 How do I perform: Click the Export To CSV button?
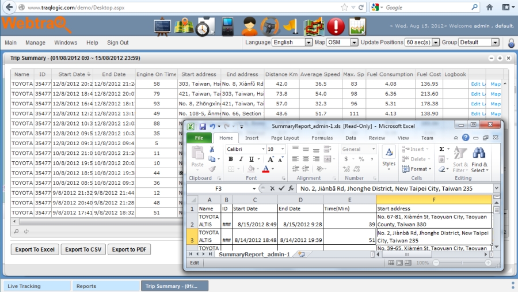83,249
